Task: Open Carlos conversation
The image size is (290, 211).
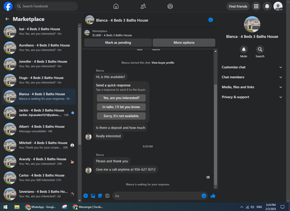Action: [x=39, y=177]
